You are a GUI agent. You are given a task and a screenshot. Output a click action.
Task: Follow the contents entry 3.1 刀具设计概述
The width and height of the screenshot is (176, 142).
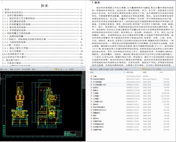pyautogui.click(x=42, y=63)
